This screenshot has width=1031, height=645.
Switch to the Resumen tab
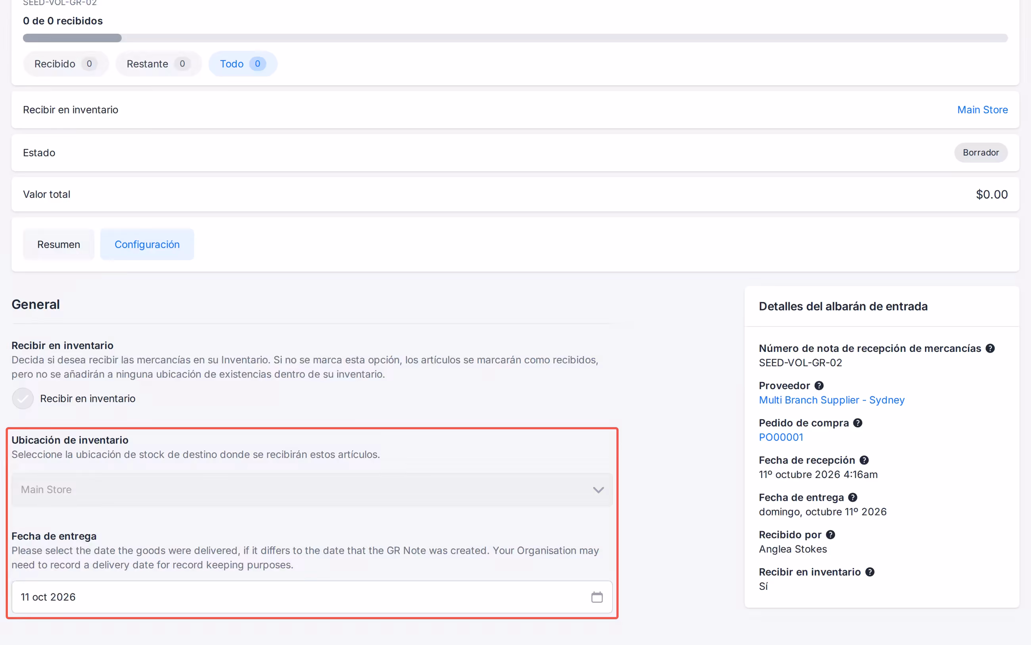58,244
